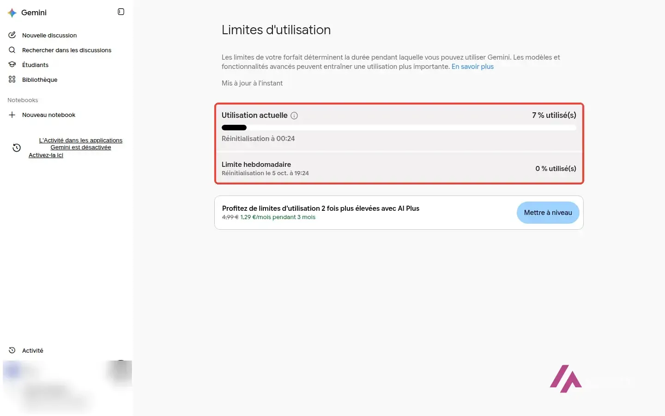Click the Mettre à niveau button
Viewport: 665px width, 416px height.
tap(548, 213)
